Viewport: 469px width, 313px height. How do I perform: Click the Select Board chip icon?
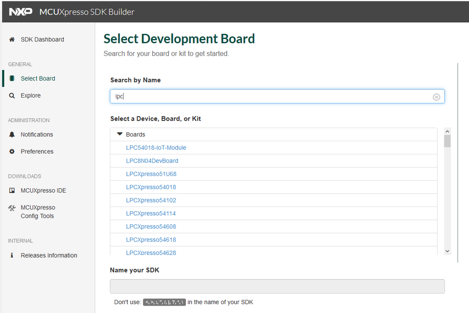(12, 78)
